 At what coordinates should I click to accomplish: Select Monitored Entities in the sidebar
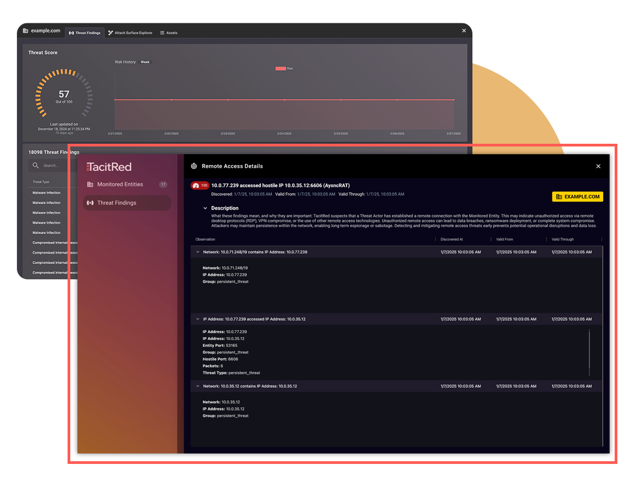click(x=120, y=185)
